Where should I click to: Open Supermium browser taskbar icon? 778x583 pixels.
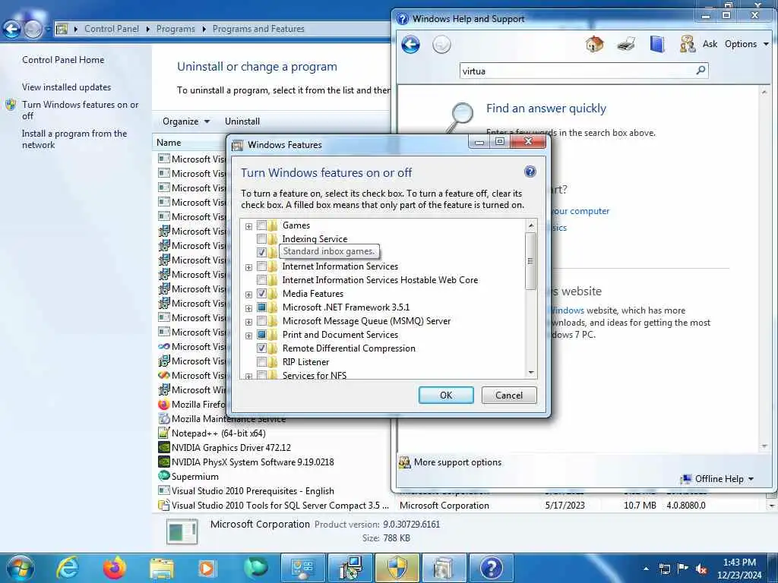point(256,568)
